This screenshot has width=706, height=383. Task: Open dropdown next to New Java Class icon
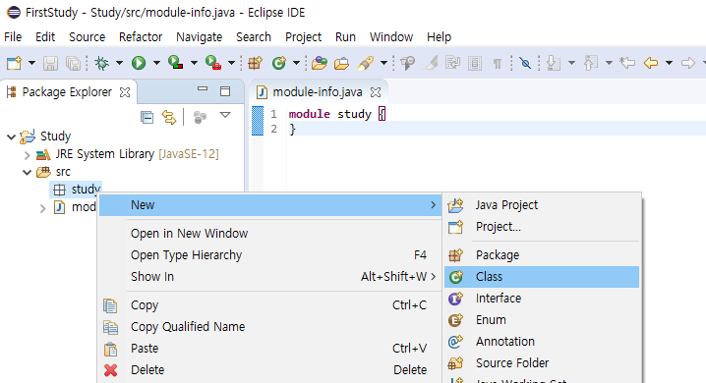(296, 63)
